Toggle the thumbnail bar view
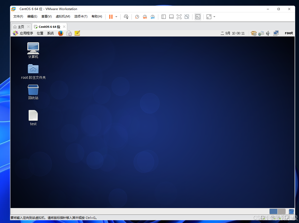Screen dimensions: 299x223 [x=171, y=17]
